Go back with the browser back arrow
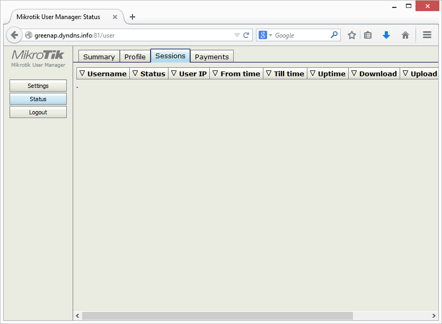Viewport: 442px width, 324px height. point(14,35)
